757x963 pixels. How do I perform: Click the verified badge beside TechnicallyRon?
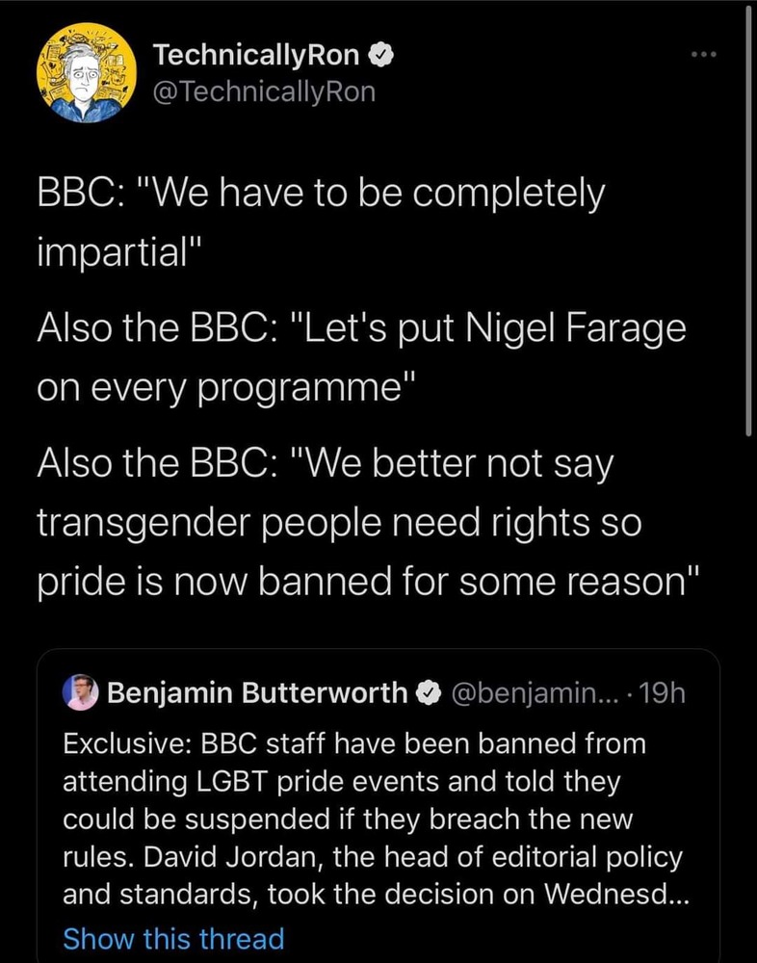(381, 56)
